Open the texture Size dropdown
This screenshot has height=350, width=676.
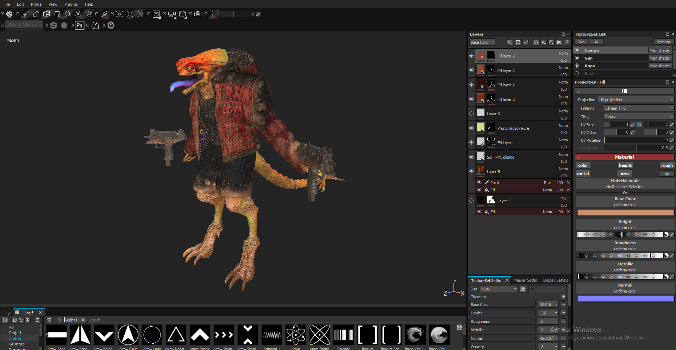pos(499,289)
